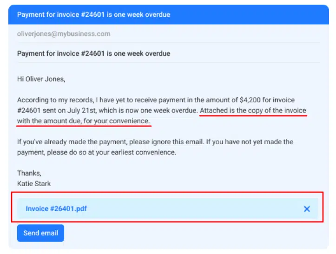336x254 pixels.
Task: Remove the Invoice #26401.pdf attachment
Action: (307, 209)
